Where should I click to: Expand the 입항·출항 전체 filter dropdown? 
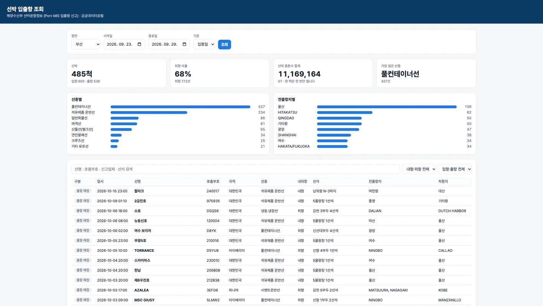[455, 169]
